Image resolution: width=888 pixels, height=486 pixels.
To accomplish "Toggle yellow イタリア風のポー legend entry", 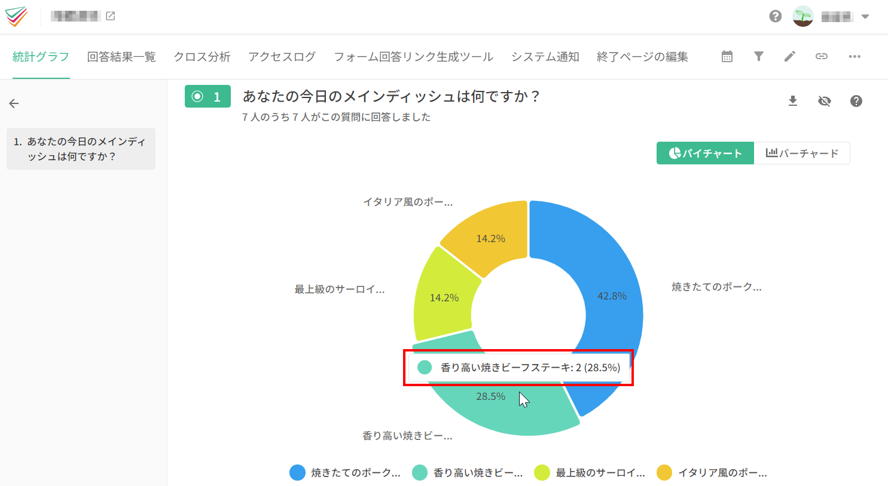I will point(712,473).
